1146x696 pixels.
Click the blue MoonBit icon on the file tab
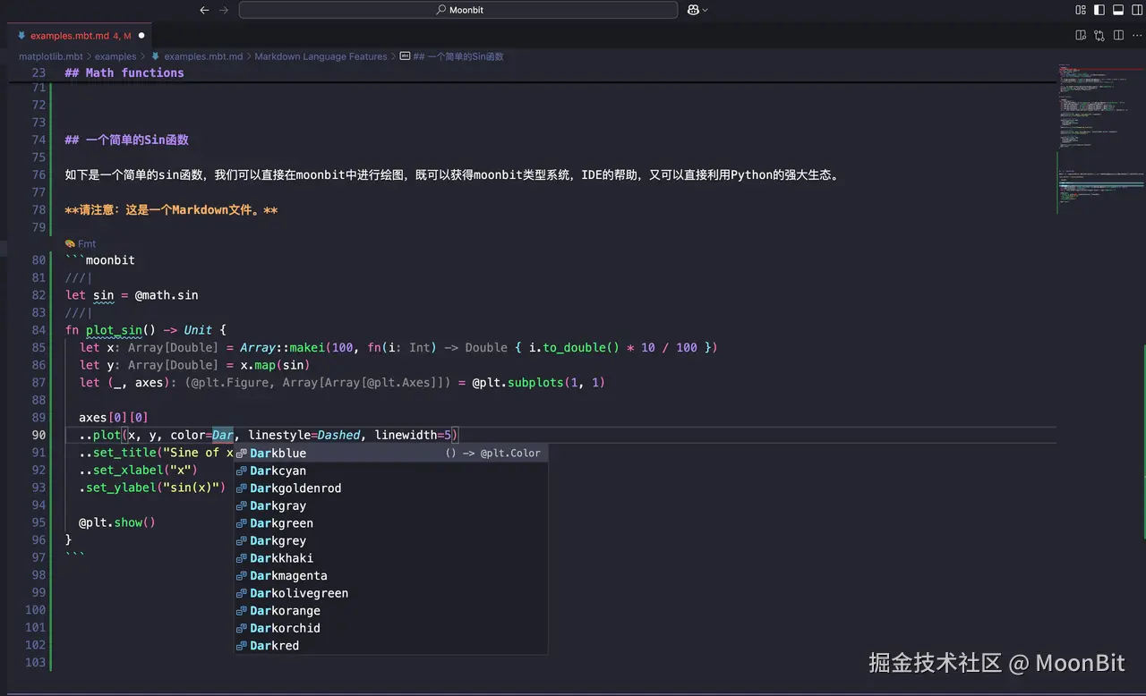point(21,36)
